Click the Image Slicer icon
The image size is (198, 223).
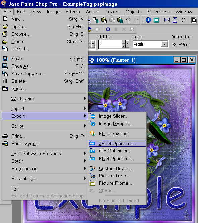93,116
